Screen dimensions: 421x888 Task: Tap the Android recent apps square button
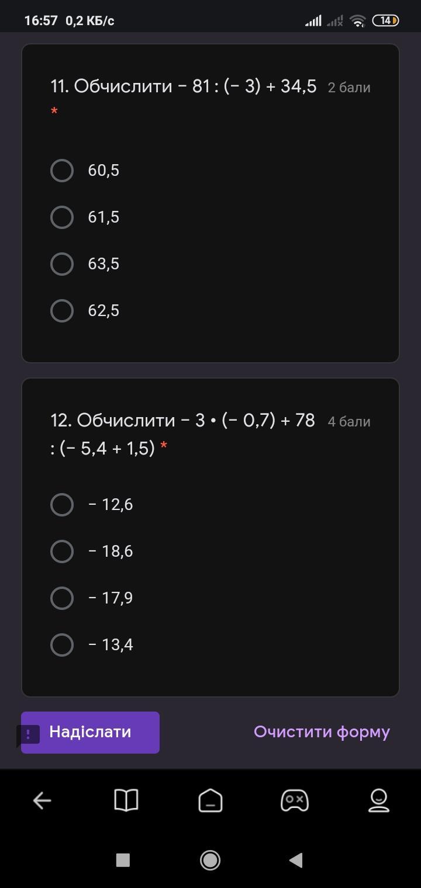click(123, 860)
